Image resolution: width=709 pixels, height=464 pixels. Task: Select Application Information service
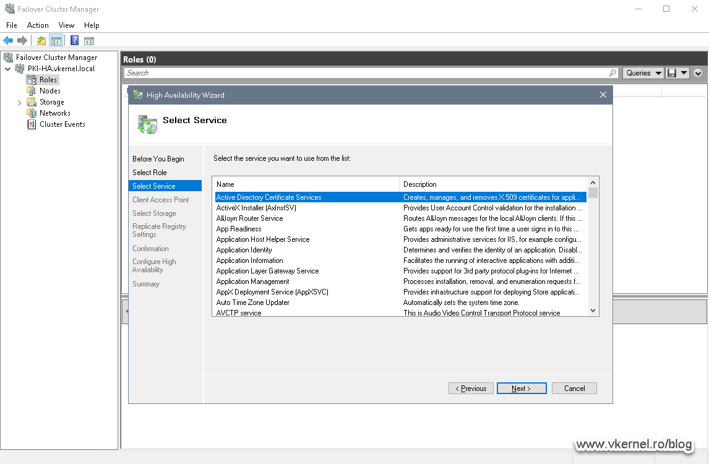pos(401,260)
